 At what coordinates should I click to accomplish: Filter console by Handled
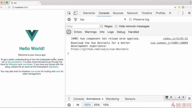[133, 32]
